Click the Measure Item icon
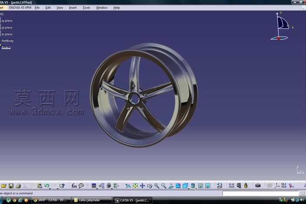This screenshot has height=204, width=306. (x=239, y=185)
